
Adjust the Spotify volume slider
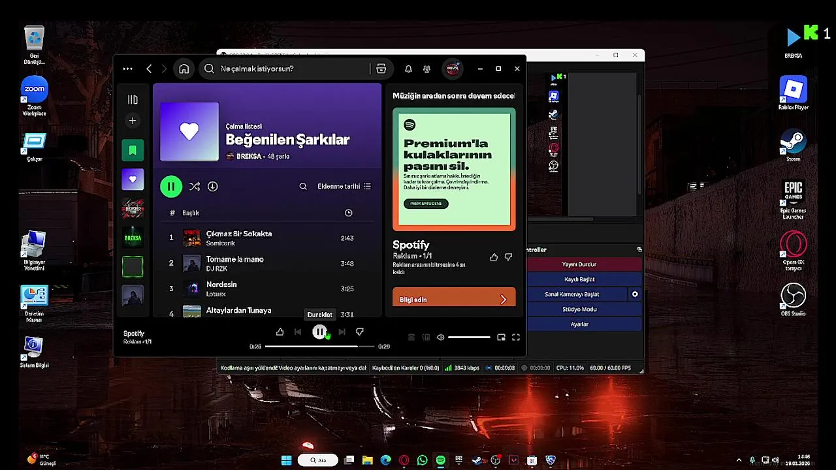[469, 337]
